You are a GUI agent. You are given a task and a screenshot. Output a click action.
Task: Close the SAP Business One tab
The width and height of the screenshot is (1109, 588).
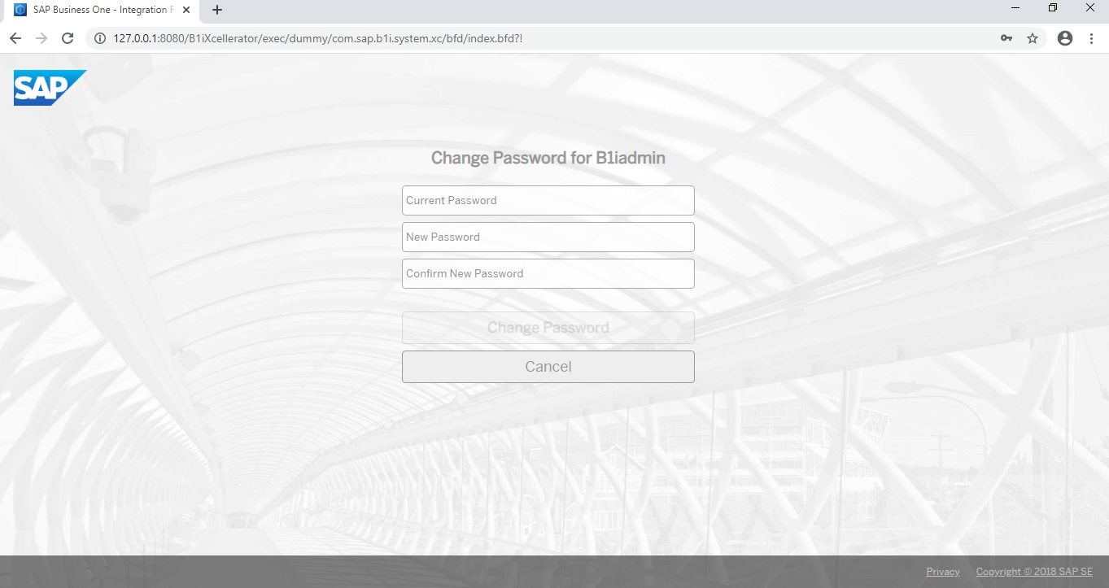click(186, 10)
